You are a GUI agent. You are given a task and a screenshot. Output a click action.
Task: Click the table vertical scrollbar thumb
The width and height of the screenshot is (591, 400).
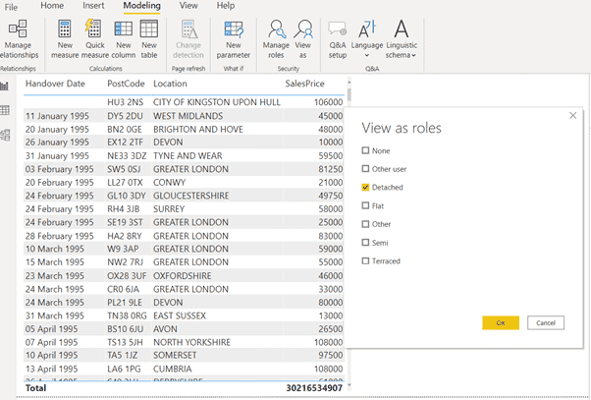[349, 94]
